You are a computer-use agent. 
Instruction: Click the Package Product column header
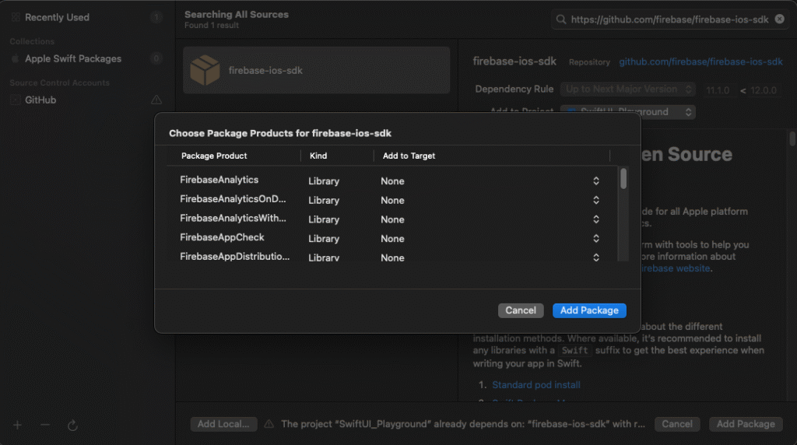pyautogui.click(x=214, y=156)
